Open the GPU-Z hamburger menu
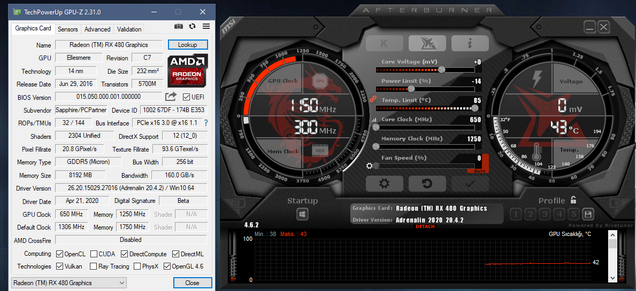Image resolution: width=636 pixels, height=291 pixels. (206, 27)
